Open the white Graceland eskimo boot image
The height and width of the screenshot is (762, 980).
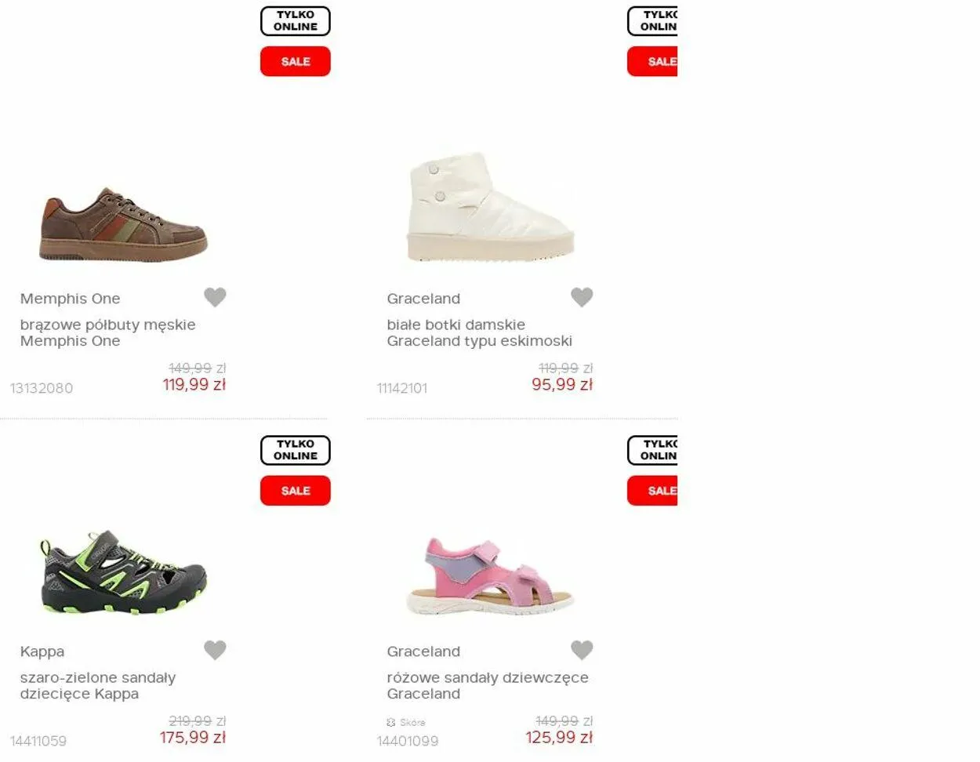[491, 207]
